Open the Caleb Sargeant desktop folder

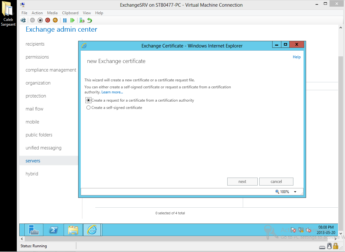click(x=8, y=14)
